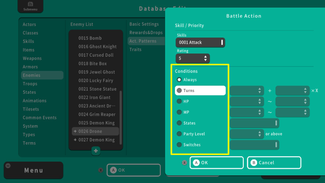Click the plus marker beside 0027 Demon King
This screenshot has width=325, height=183.
click(75, 140)
